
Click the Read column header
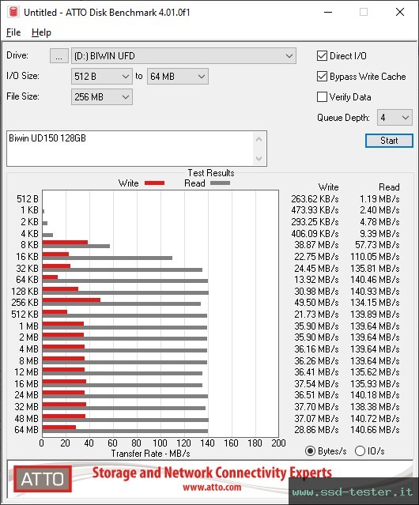point(389,187)
